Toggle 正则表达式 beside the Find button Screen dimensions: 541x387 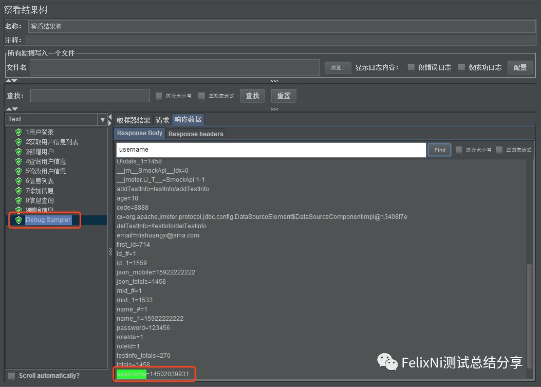point(499,150)
